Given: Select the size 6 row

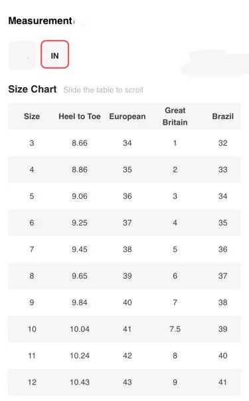Looking at the screenshot, I should click(124, 223).
